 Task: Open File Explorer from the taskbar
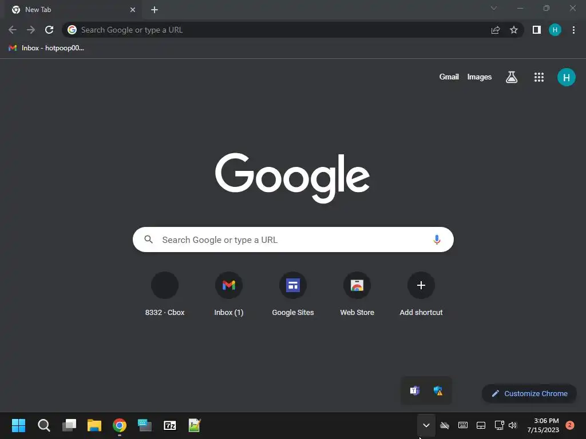point(94,425)
